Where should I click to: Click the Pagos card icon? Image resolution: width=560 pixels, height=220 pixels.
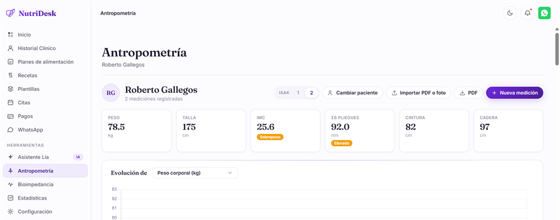tap(10, 116)
